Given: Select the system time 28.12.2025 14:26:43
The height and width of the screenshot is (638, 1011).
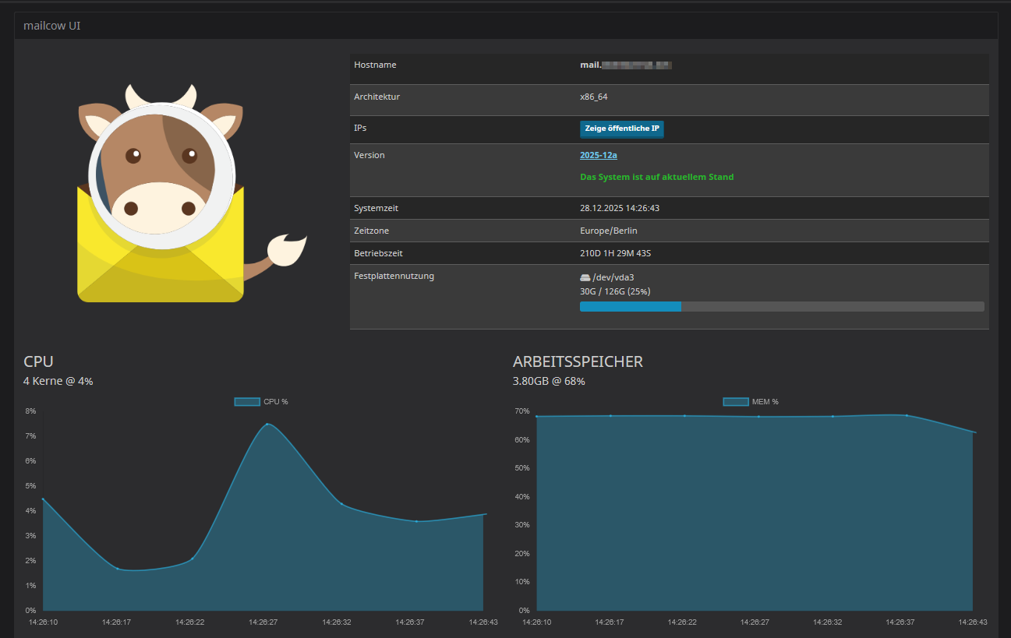Looking at the screenshot, I should [x=620, y=208].
